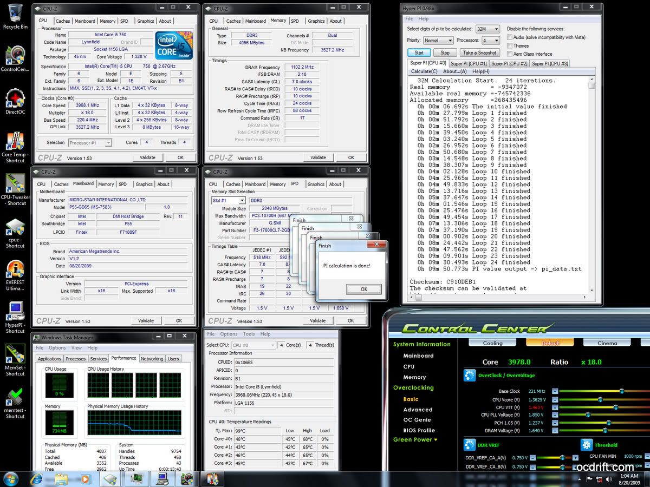Expand the Priority dropdown set to Normal
The width and height of the screenshot is (650, 487).
click(x=438, y=41)
